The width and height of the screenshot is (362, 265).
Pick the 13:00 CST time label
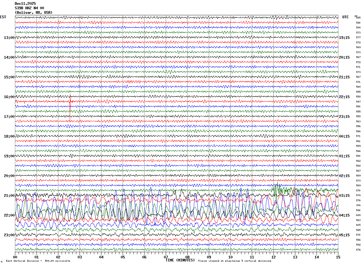[9, 38]
